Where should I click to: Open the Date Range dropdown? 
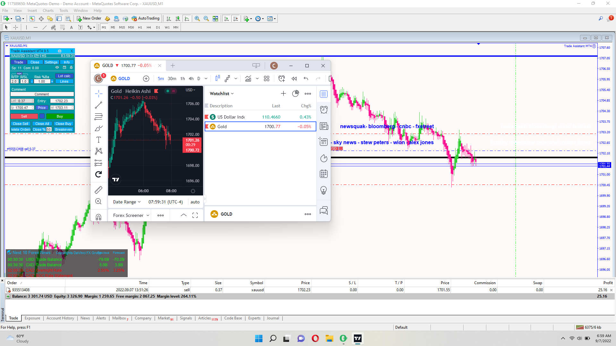pyautogui.click(x=127, y=202)
